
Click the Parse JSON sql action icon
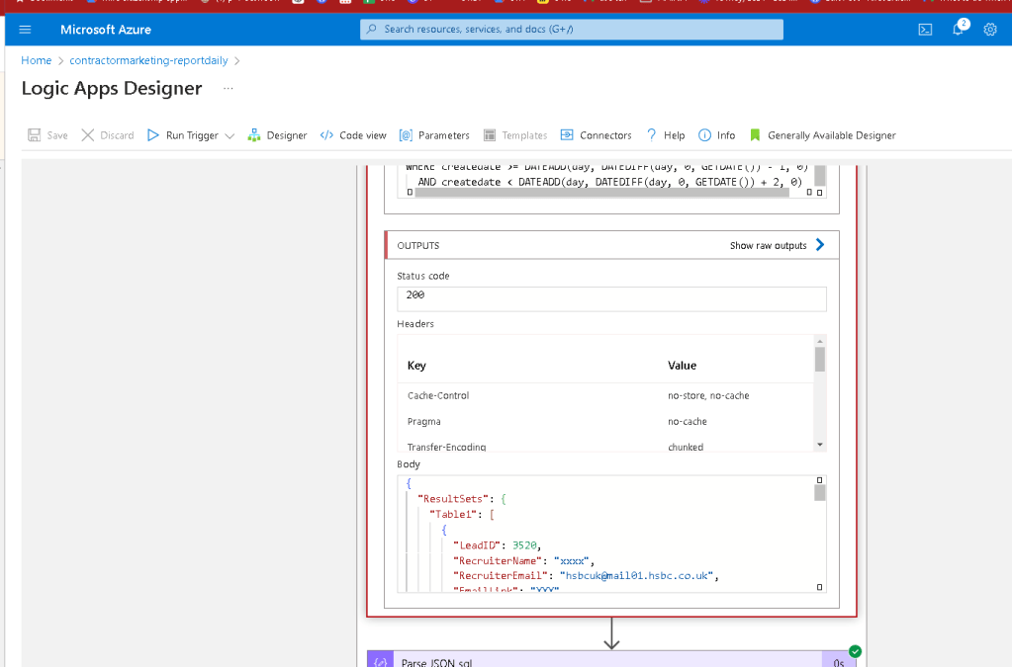click(380, 659)
